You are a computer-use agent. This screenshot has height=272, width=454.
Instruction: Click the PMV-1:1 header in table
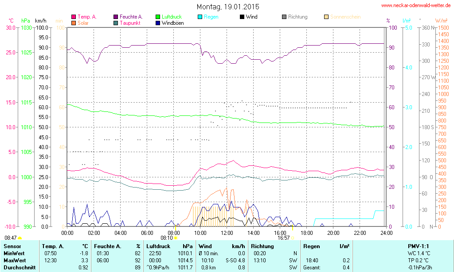418,246
